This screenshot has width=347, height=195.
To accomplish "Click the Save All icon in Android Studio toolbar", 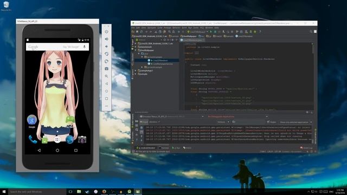I will coord(137,32).
